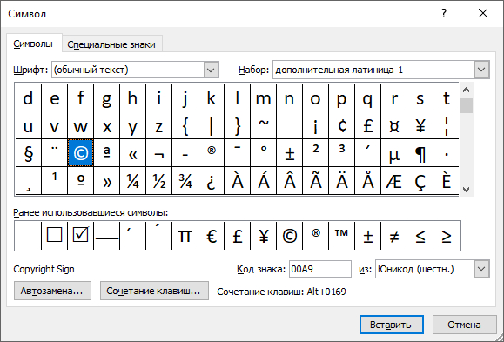The width and height of the screenshot is (504, 342).
Task: Open the Символы tab
Action: [33, 44]
